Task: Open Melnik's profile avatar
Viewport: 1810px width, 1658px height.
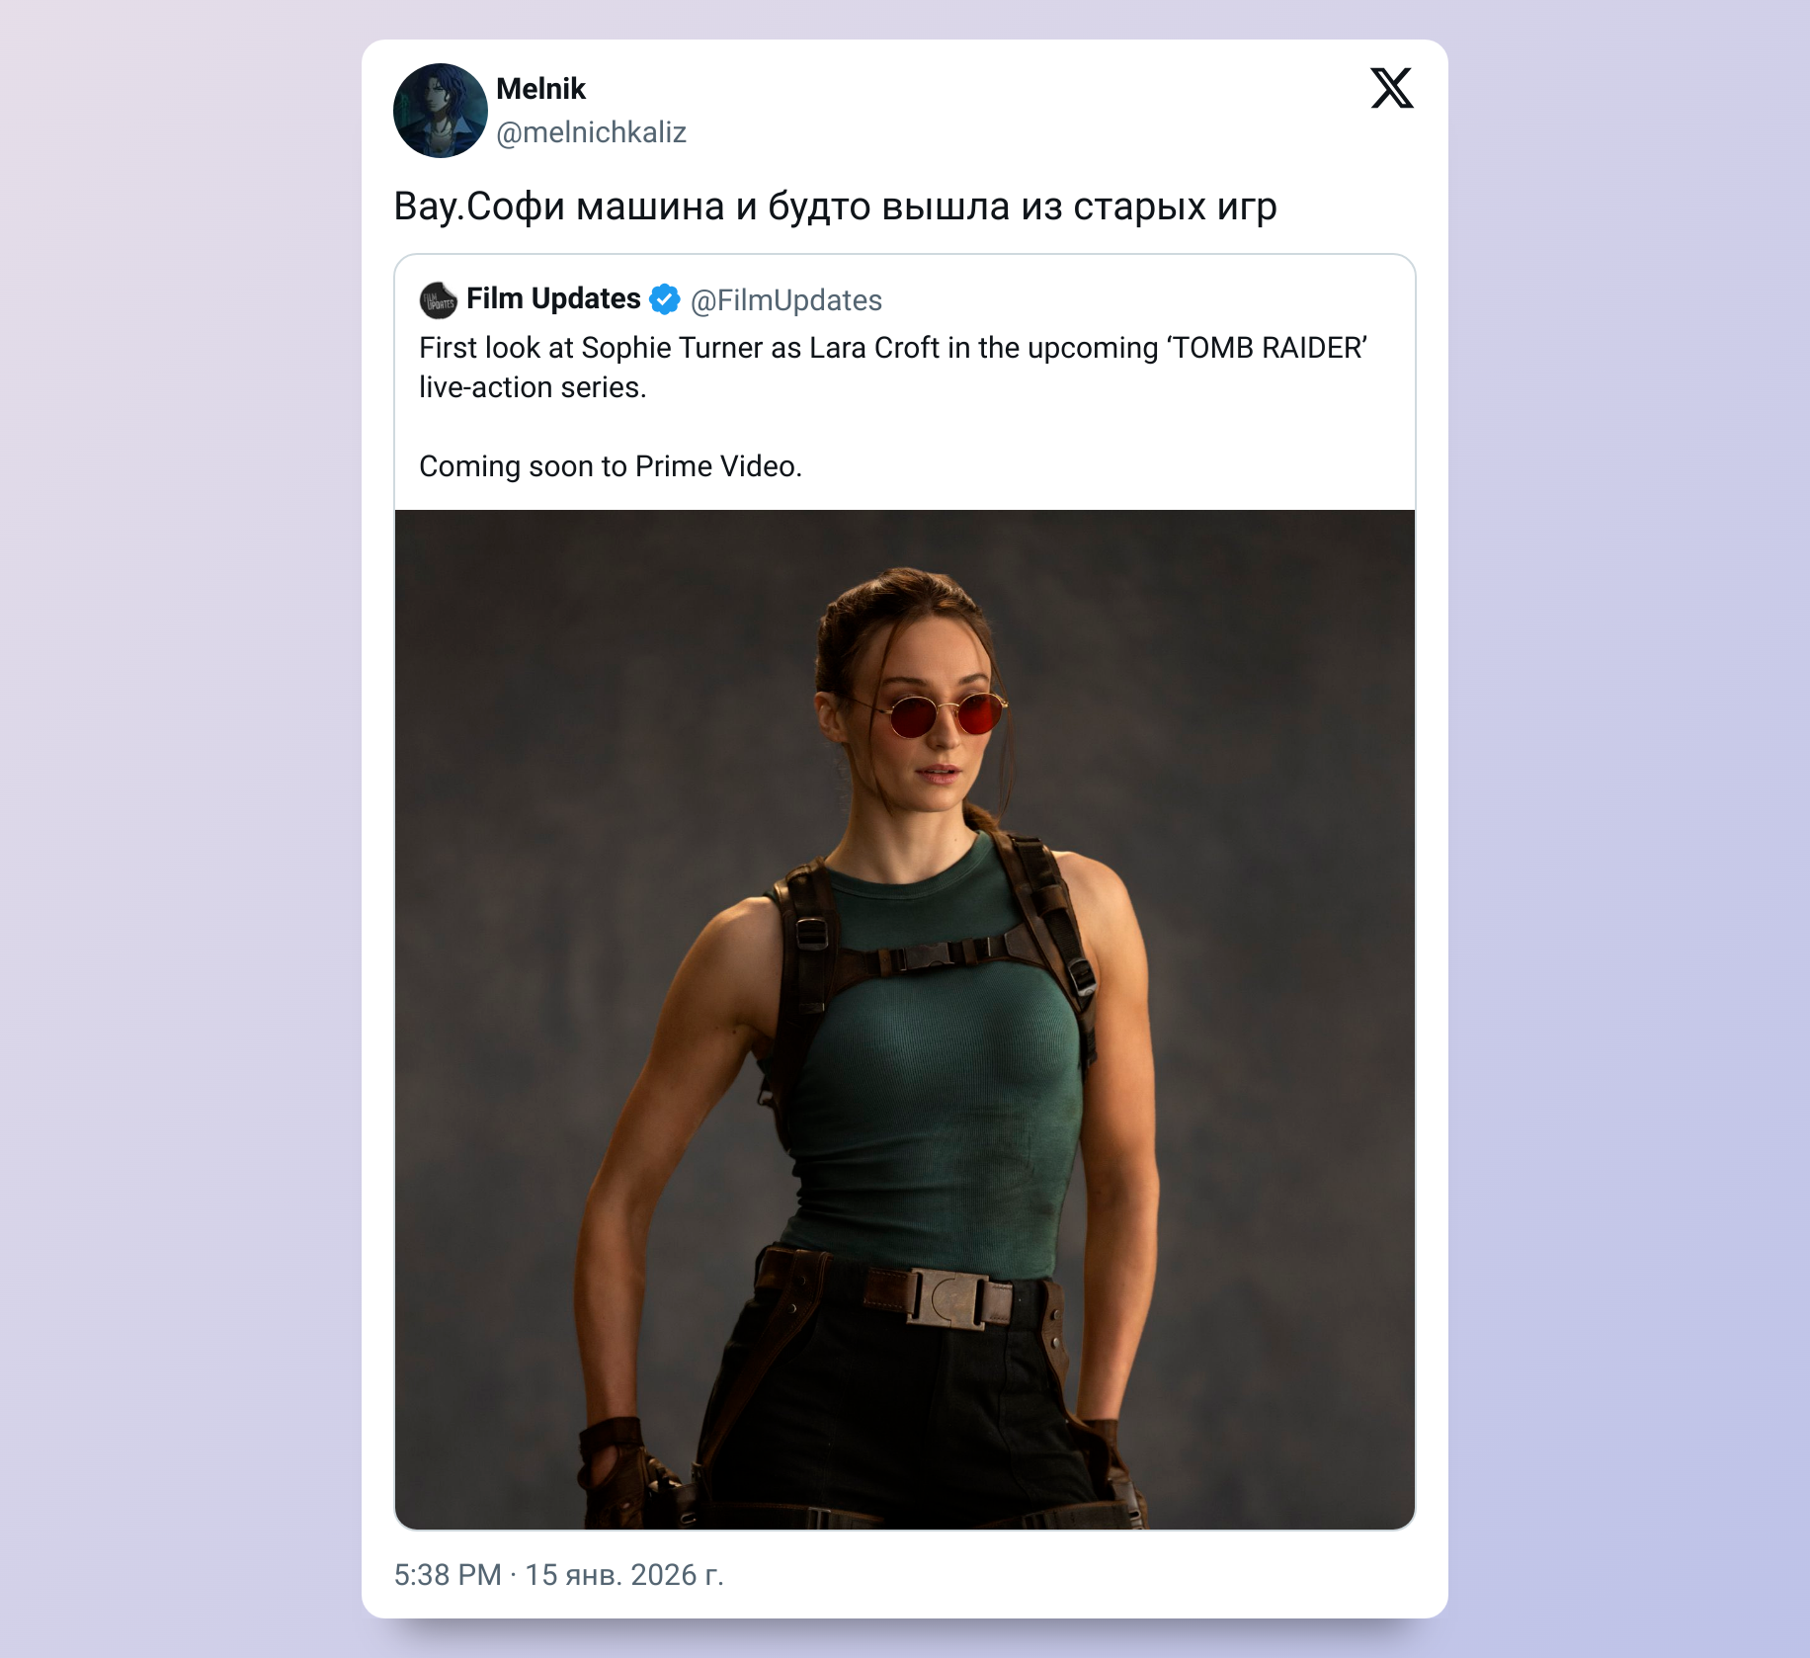Action: coord(441,111)
